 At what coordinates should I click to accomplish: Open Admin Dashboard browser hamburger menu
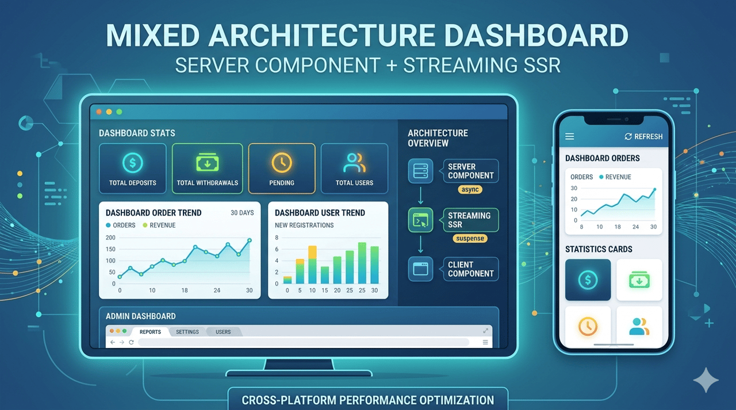click(486, 342)
